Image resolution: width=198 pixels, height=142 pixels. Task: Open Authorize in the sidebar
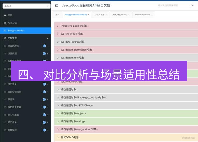pyautogui.click(x=26, y=23)
